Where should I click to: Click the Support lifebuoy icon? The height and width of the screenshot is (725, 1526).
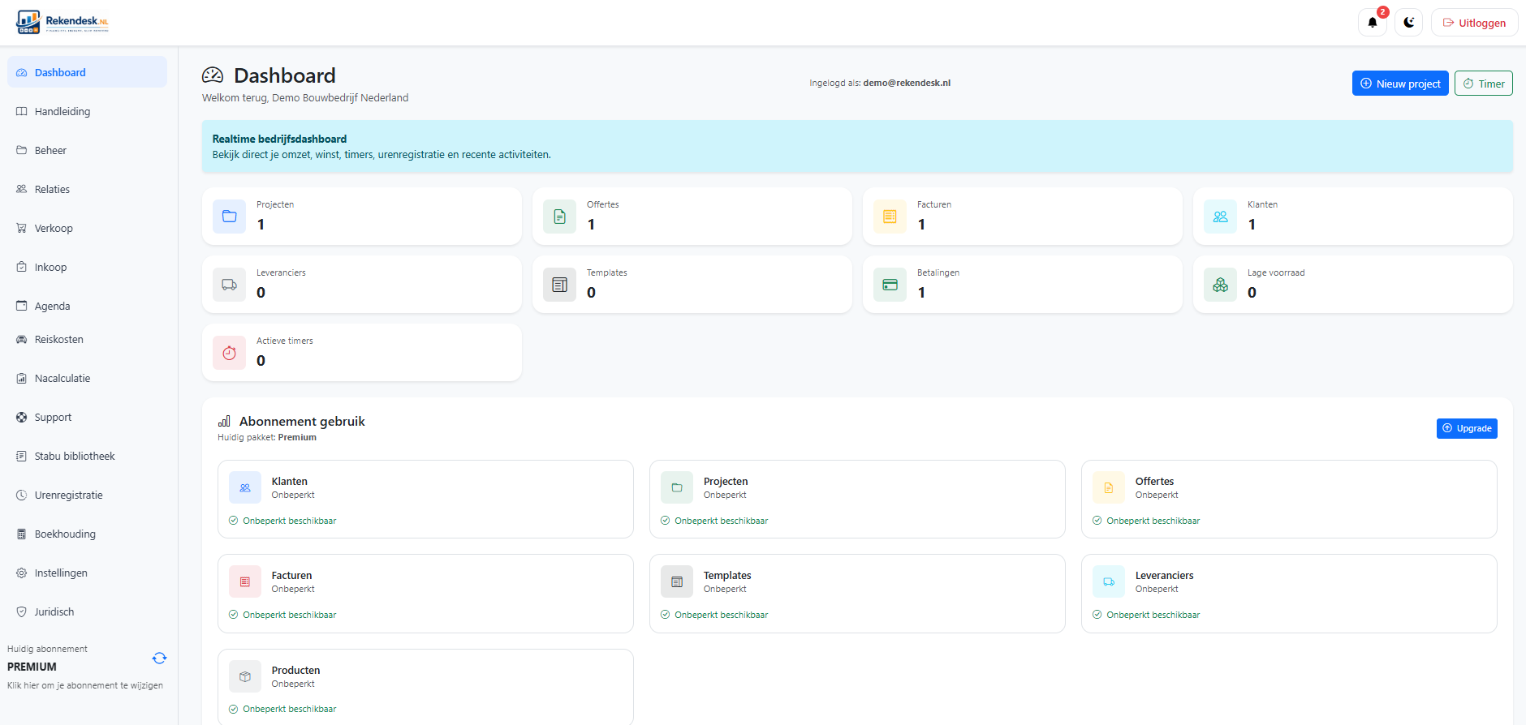[x=21, y=417]
